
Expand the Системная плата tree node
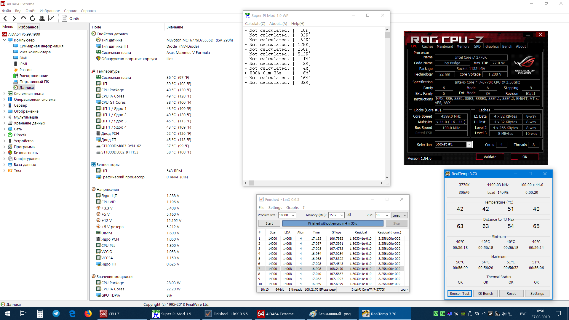click(4, 94)
